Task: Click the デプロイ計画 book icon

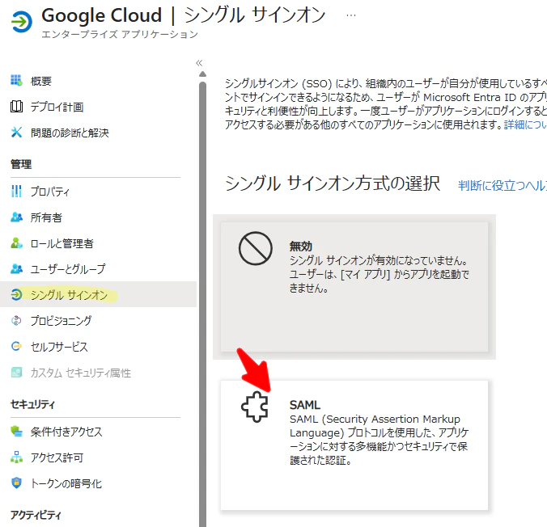Action: click(x=16, y=107)
